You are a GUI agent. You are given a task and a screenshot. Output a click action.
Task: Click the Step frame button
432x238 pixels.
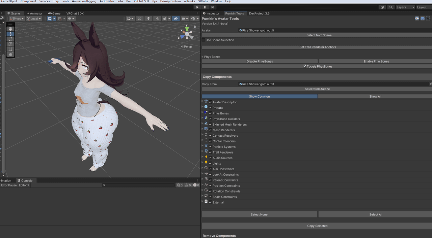tap(213, 7)
